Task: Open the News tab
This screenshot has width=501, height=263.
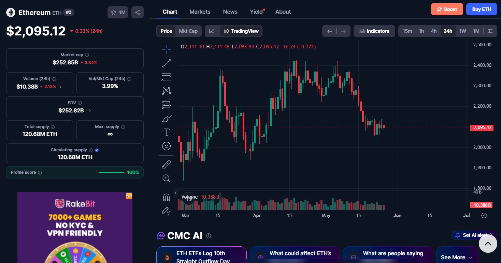Action: point(230,12)
